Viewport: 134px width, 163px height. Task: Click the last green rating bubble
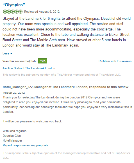point(21,12)
